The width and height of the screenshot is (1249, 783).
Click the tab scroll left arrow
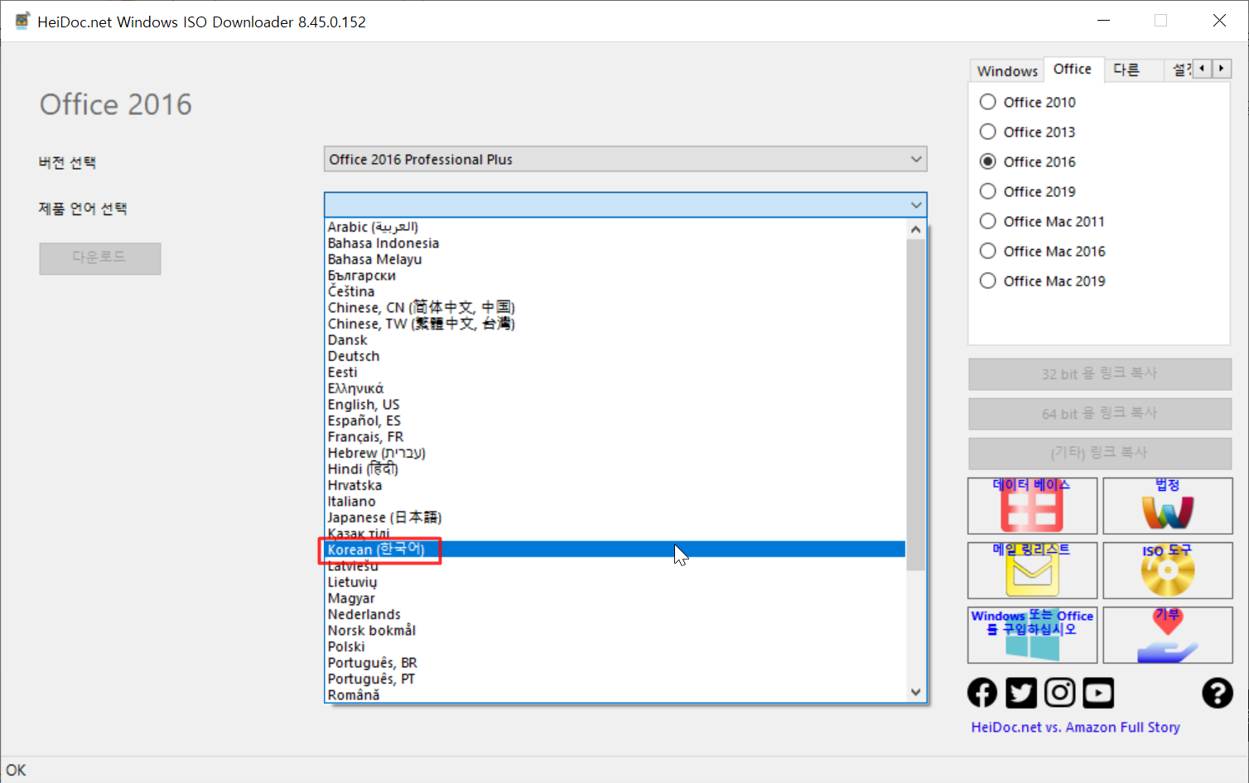point(1202,69)
